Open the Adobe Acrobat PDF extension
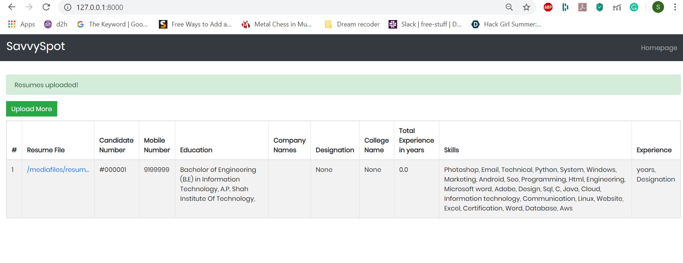 click(x=582, y=7)
